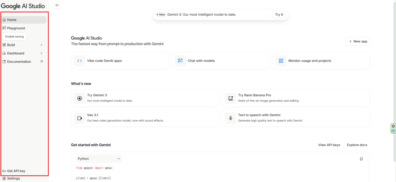Click the copy code icon in the Python snippet
Screen dimensions: 396x182
click(x=361, y=159)
